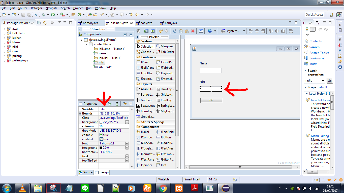Expand the awal project

click(5, 29)
